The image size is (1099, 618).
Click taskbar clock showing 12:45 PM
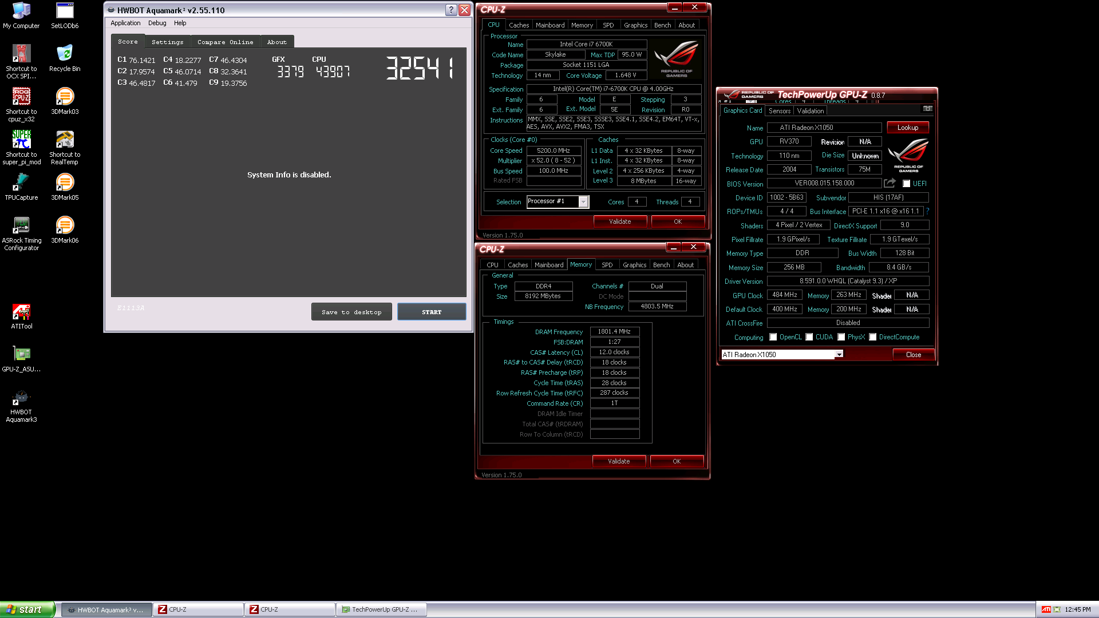tap(1078, 609)
